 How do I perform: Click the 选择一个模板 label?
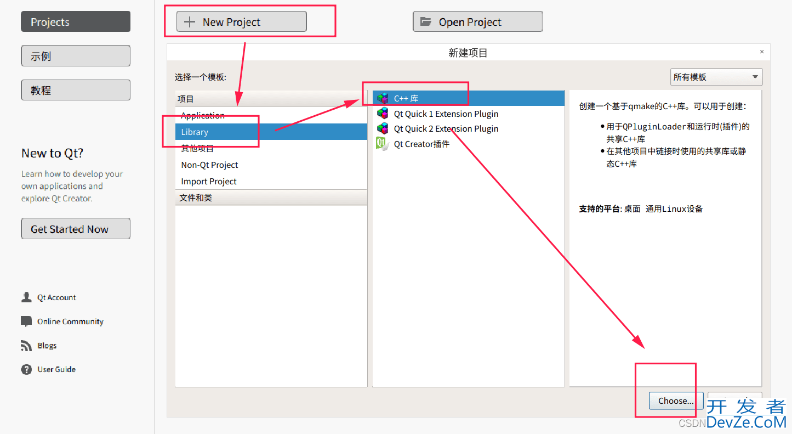[201, 77]
